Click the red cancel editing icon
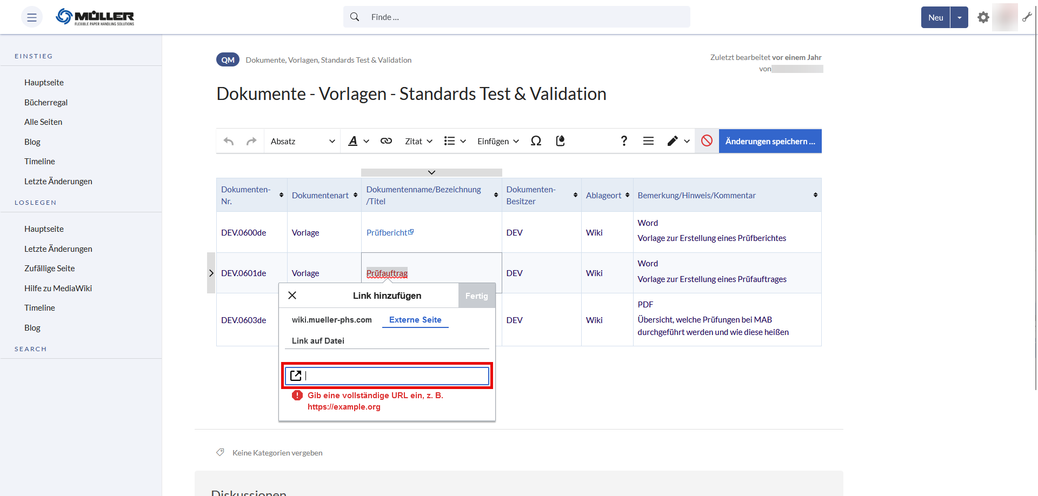This screenshot has width=1038, height=496. click(707, 141)
